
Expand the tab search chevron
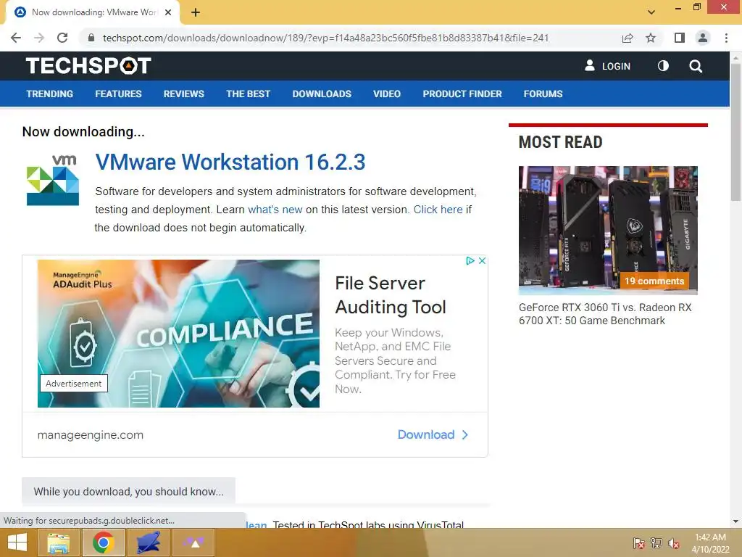pyautogui.click(x=651, y=12)
